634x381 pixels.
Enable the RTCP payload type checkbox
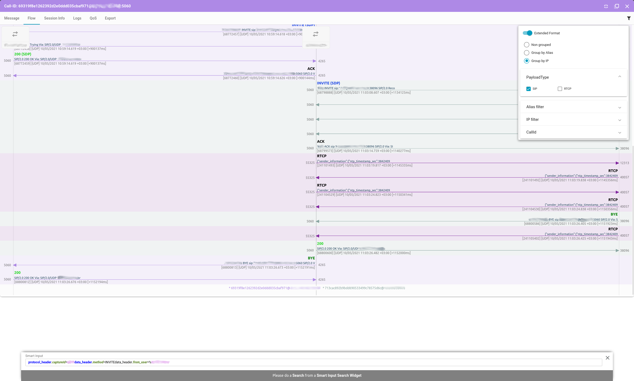pyautogui.click(x=560, y=89)
